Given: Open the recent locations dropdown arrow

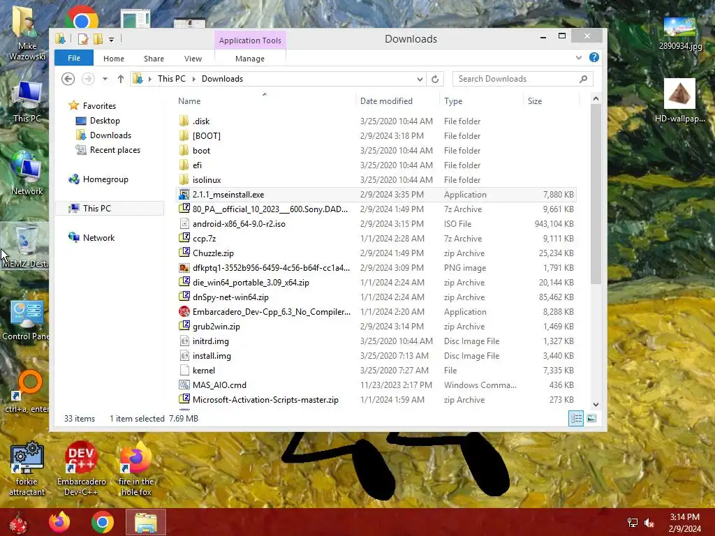Looking at the screenshot, I should tap(105, 79).
